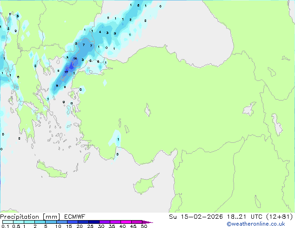Click the '25' legend scale label
The image size is (295, 228).
90,226
